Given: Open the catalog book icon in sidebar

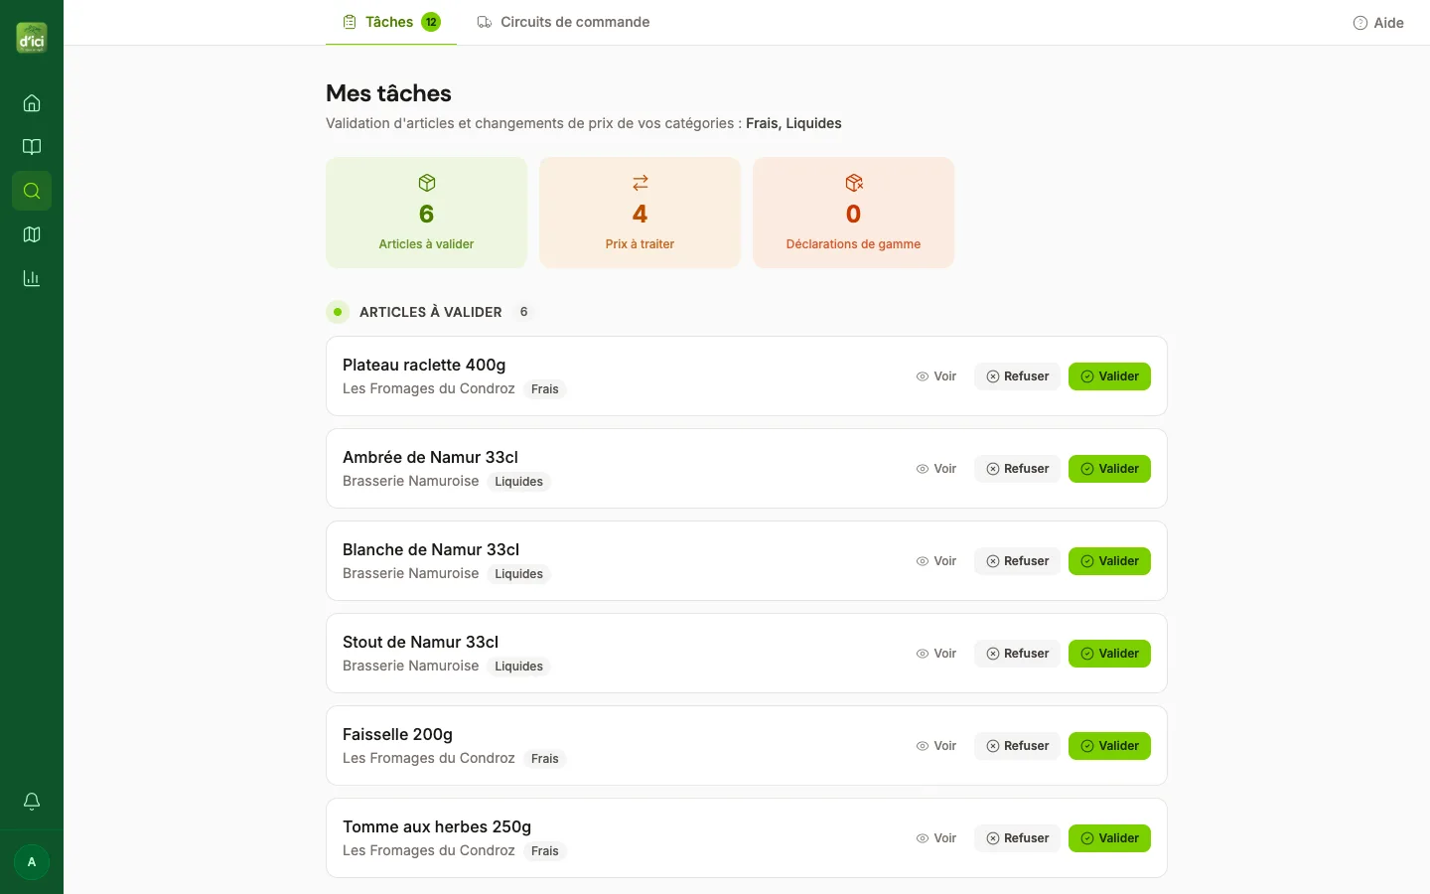Looking at the screenshot, I should (32, 147).
